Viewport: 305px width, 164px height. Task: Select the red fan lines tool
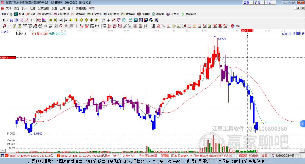[109, 26]
